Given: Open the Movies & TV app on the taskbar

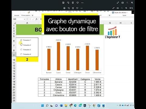Looking at the screenshot, I should point(99,106).
